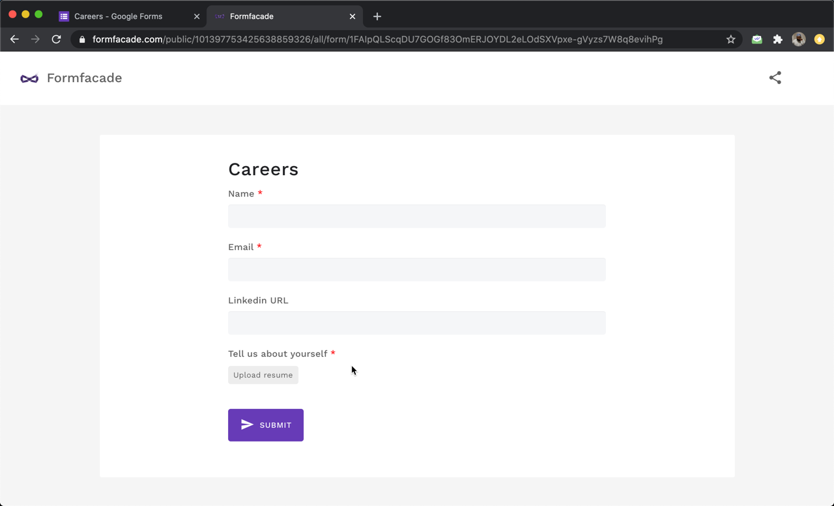Click the yellow icon beside the profile avatar
Image resolution: width=834 pixels, height=506 pixels.
pyautogui.click(x=819, y=40)
